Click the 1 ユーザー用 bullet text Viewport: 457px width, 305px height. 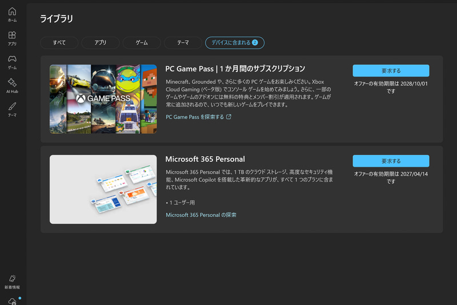[x=181, y=203]
